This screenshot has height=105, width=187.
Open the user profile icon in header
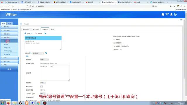[171, 14]
